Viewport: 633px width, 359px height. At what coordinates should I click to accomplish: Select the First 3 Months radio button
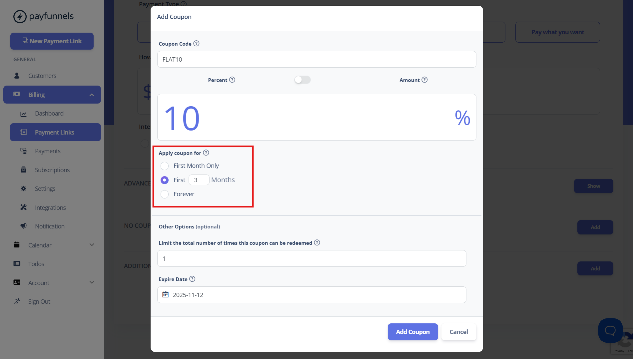pyautogui.click(x=165, y=180)
